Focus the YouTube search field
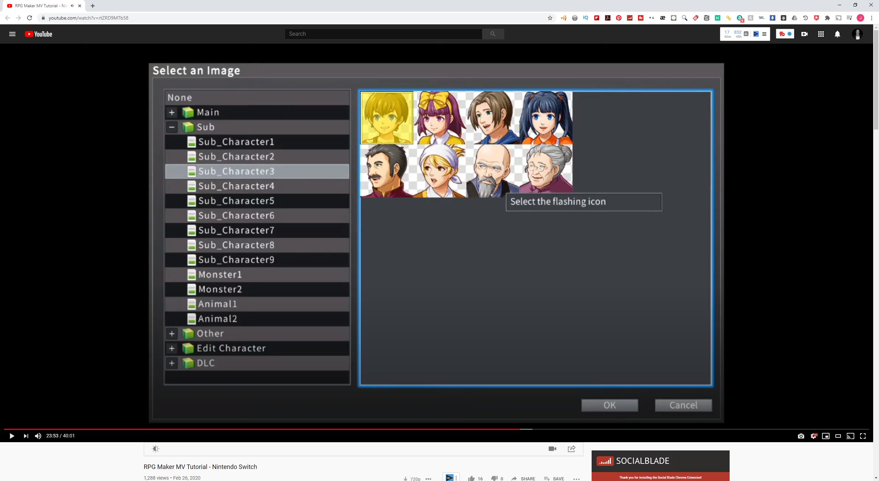 click(383, 34)
